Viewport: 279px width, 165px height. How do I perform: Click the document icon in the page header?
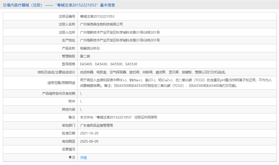click(4, 5)
